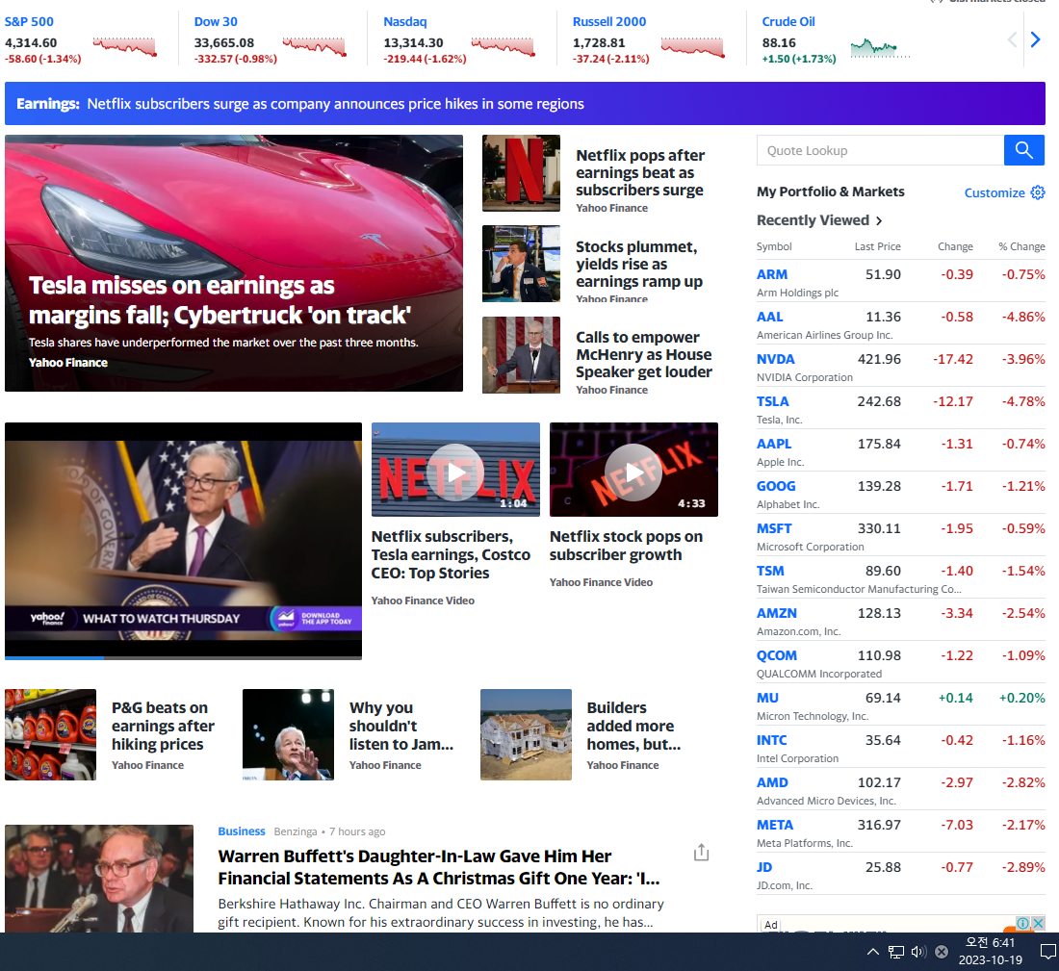Click the taskbar clock showing 6:41
Image resolution: width=1059 pixels, height=971 pixels.
click(990, 951)
